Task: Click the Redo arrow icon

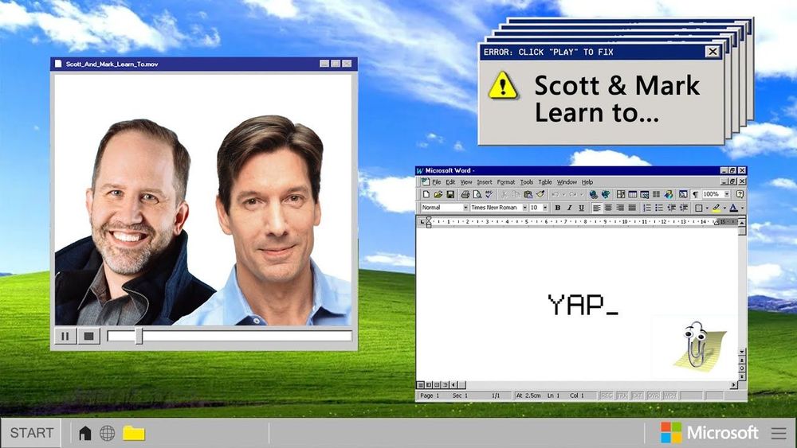Action: pos(573,194)
